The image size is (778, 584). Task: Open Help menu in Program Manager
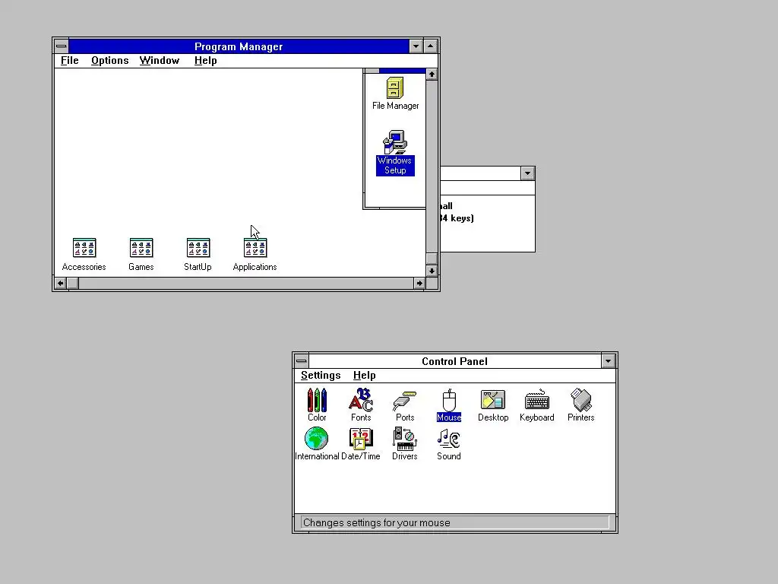(205, 61)
